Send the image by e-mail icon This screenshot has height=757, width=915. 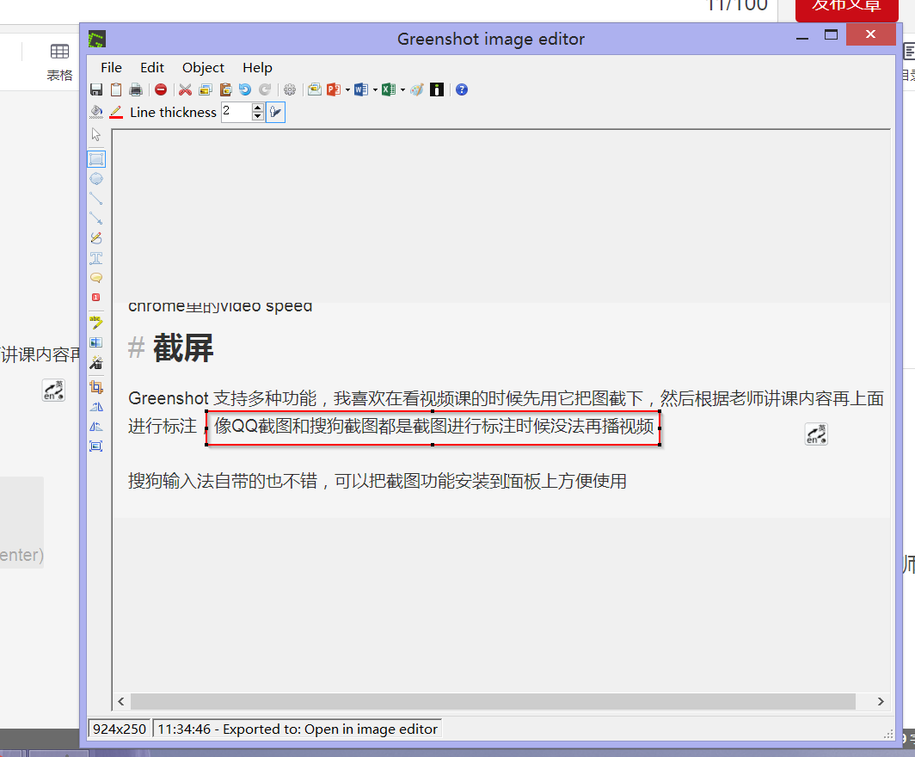tap(315, 89)
